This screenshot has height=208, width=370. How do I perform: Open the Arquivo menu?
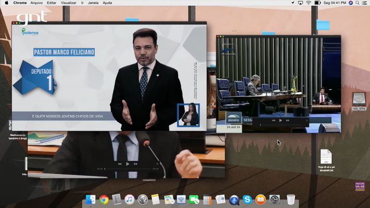37,3
